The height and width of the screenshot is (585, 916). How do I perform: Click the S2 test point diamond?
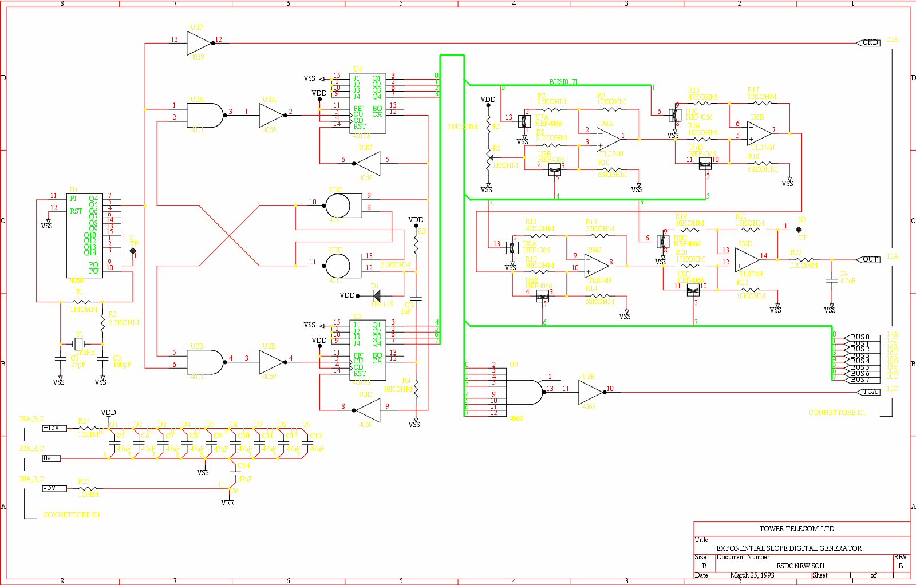[799, 230]
